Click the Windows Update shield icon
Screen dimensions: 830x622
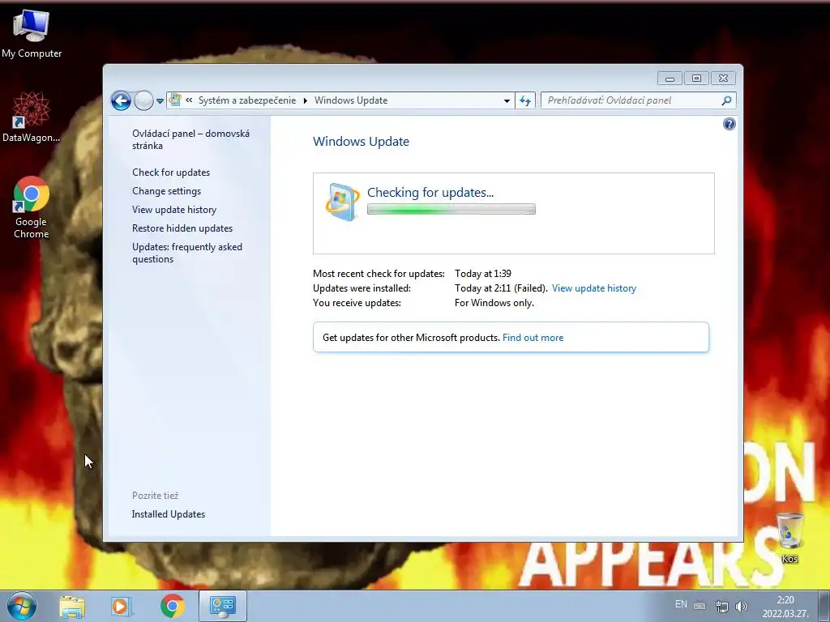point(342,202)
